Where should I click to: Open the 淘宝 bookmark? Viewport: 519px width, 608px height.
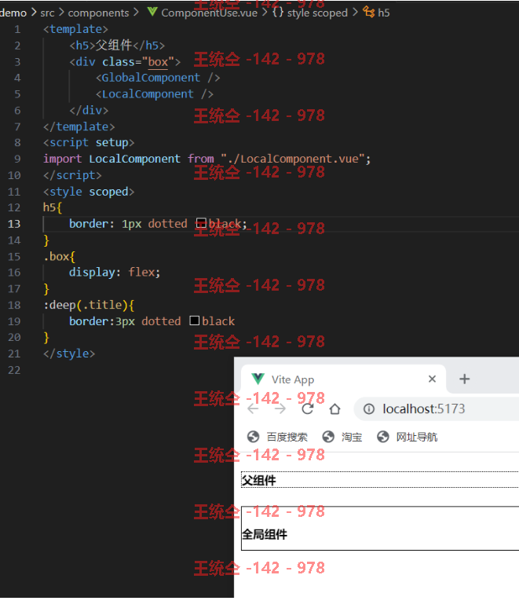pyautogui.click(x=342, y=437)
